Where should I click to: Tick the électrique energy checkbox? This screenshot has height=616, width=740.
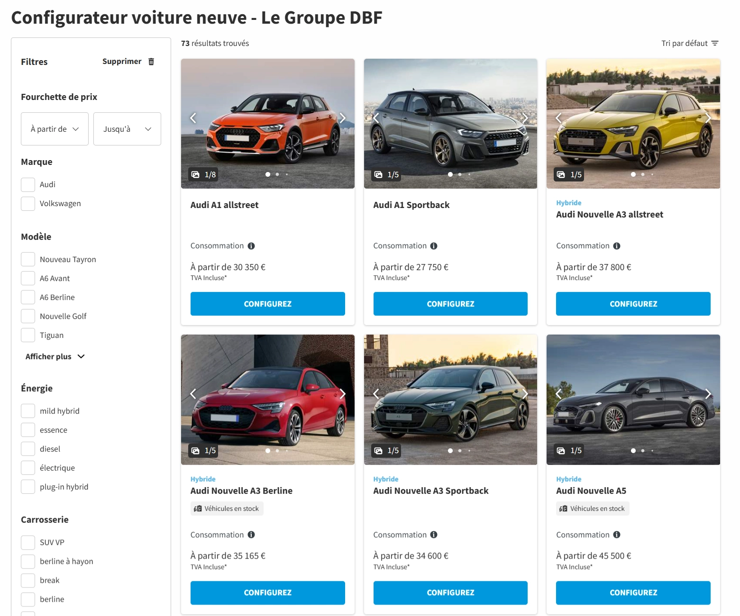[28, 468]
